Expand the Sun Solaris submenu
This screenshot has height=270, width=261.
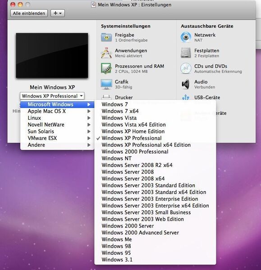[x=57, y=131]
